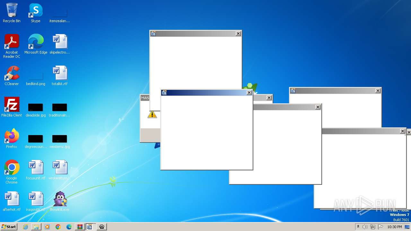
Task: Select the Acrobat Reader DC shortcut
Action: (x=12, y=46)
